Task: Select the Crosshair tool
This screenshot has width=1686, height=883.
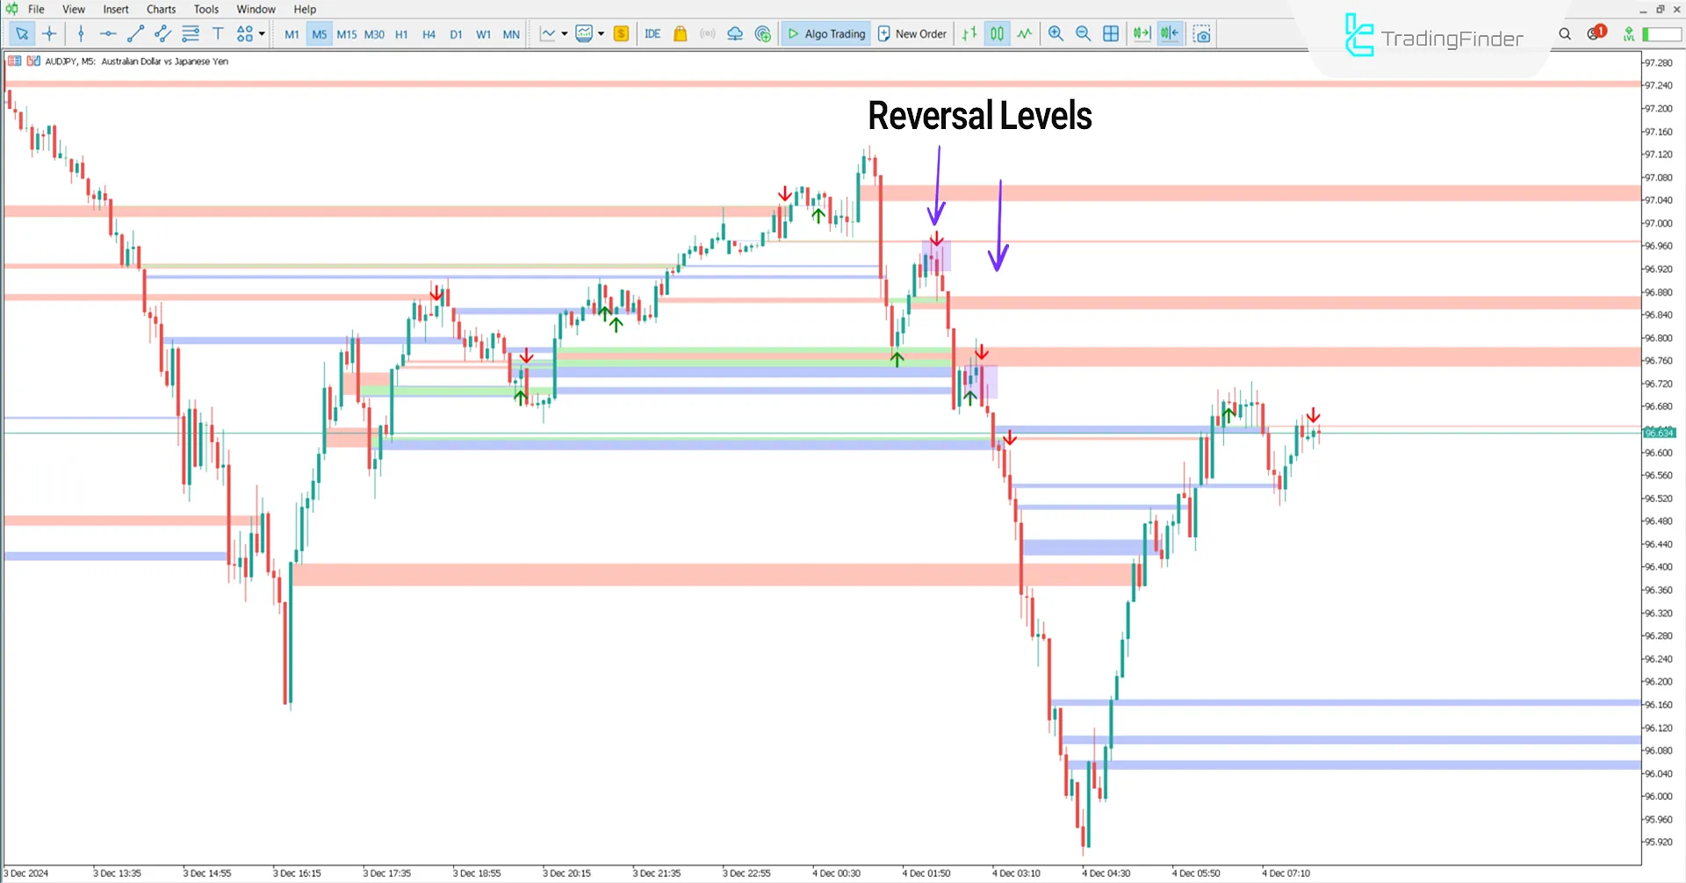Action: pos(49,33)
